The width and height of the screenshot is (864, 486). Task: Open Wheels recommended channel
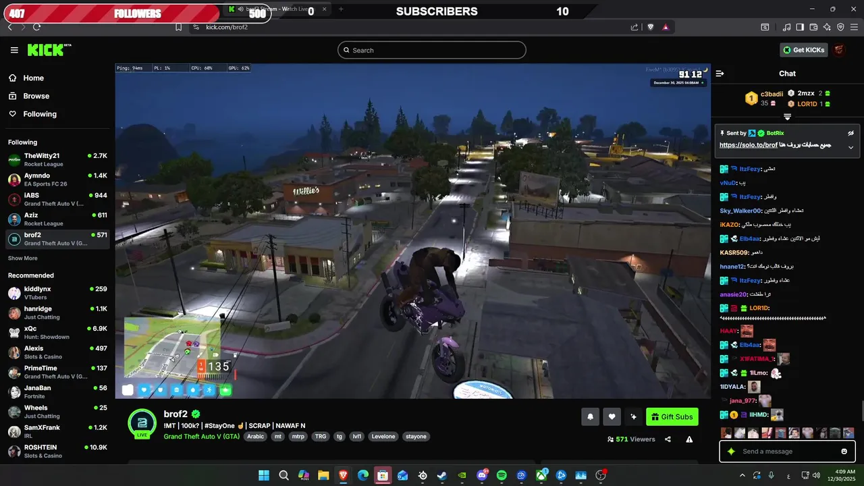pos(57,412)
